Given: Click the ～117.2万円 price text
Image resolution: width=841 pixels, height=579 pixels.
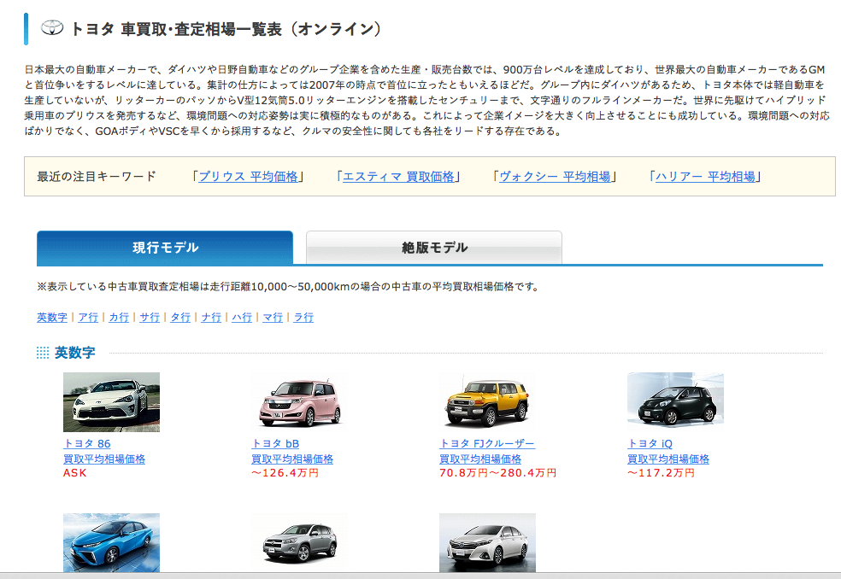Looking at the screenshot, I should (661, 473).
